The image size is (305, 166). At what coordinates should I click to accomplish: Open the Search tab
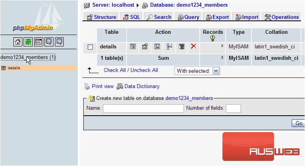159,17
